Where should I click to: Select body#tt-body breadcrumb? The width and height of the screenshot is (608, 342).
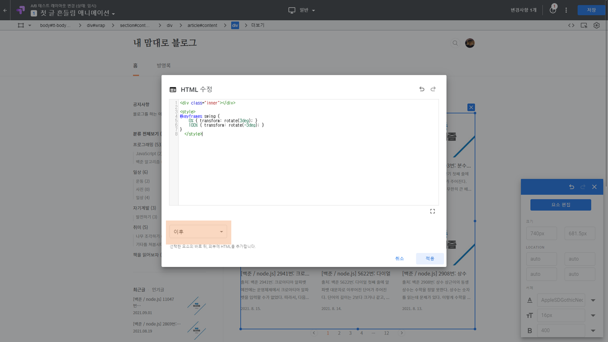coord(55,25)
